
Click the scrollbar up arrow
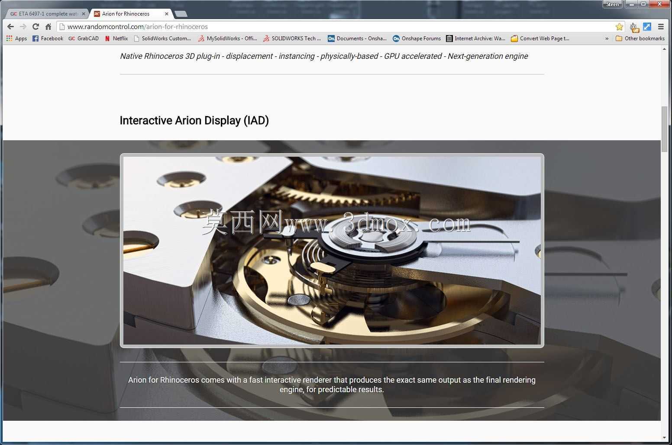click(664, 49)
